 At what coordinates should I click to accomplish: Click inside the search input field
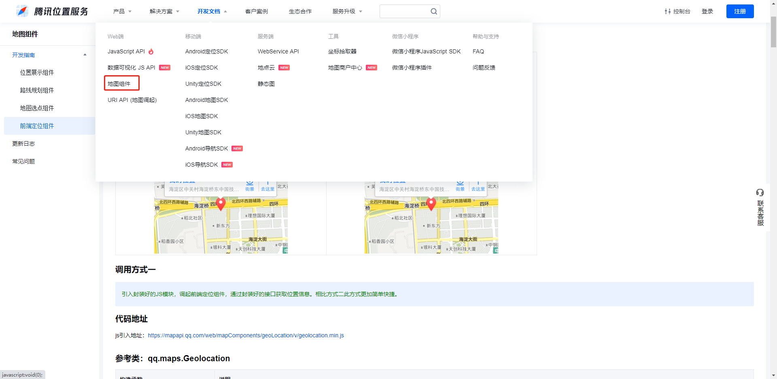coord(405,11)
